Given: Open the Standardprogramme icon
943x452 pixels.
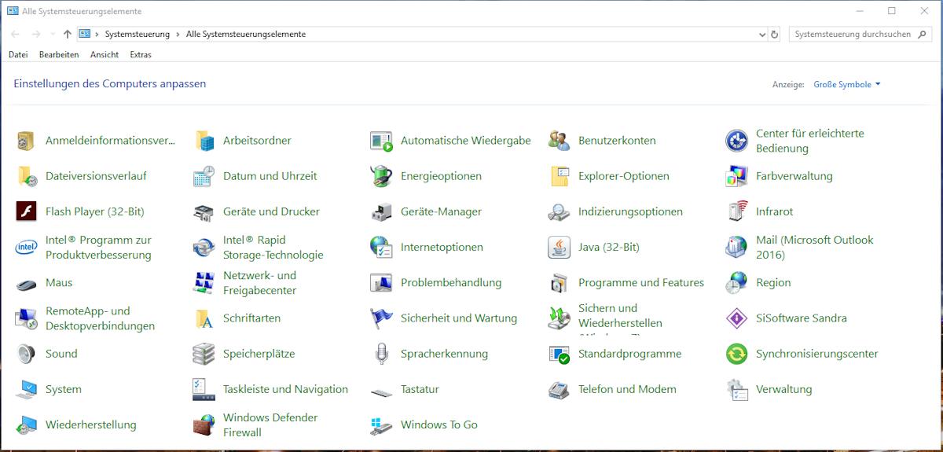Looking at the screenshot, I should point(559,354).
